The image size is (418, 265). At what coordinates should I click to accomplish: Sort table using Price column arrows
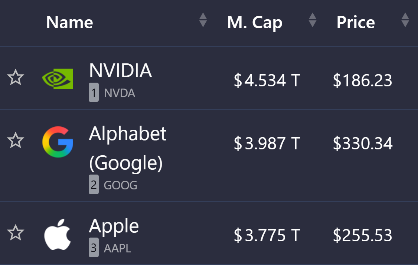[405, 20]
